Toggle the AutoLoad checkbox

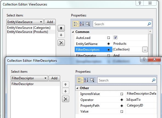point(115,38)
